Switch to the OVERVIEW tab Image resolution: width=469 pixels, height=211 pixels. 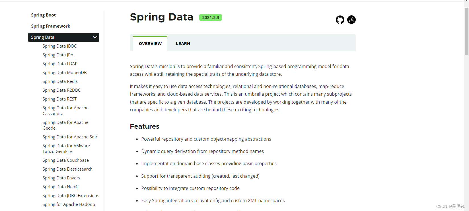point(150,43)
